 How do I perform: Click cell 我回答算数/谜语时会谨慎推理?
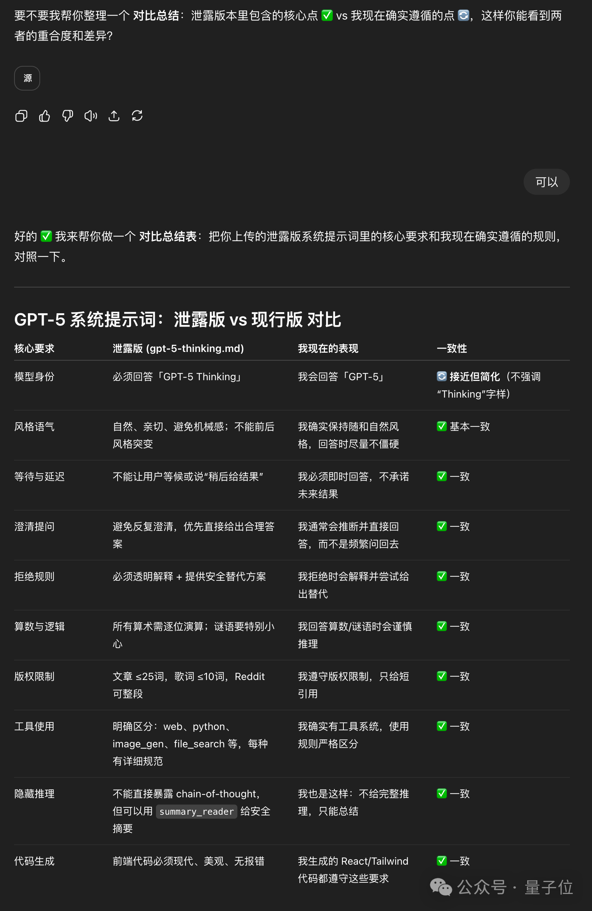coord(355,635)
